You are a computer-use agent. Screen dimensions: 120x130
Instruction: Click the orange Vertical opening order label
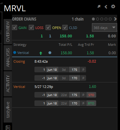(x=19, y=87)
